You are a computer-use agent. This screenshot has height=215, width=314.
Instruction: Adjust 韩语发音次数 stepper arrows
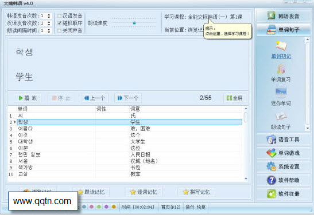pos(49,16)
